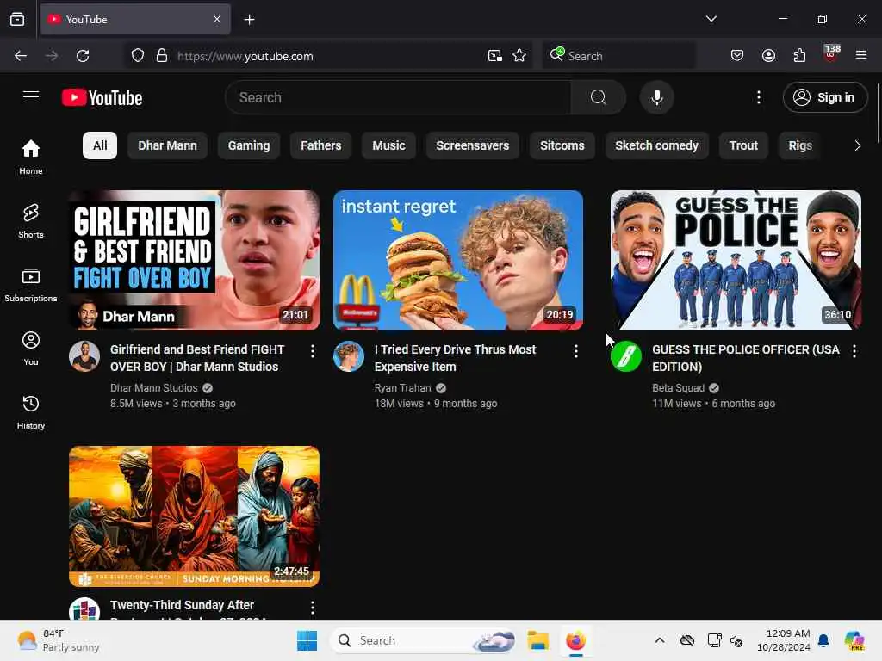Image resolution: width=882 pixels, height=661 pixels.
Task: Visit Beta Squad channel name link
Action: [678, 388]
